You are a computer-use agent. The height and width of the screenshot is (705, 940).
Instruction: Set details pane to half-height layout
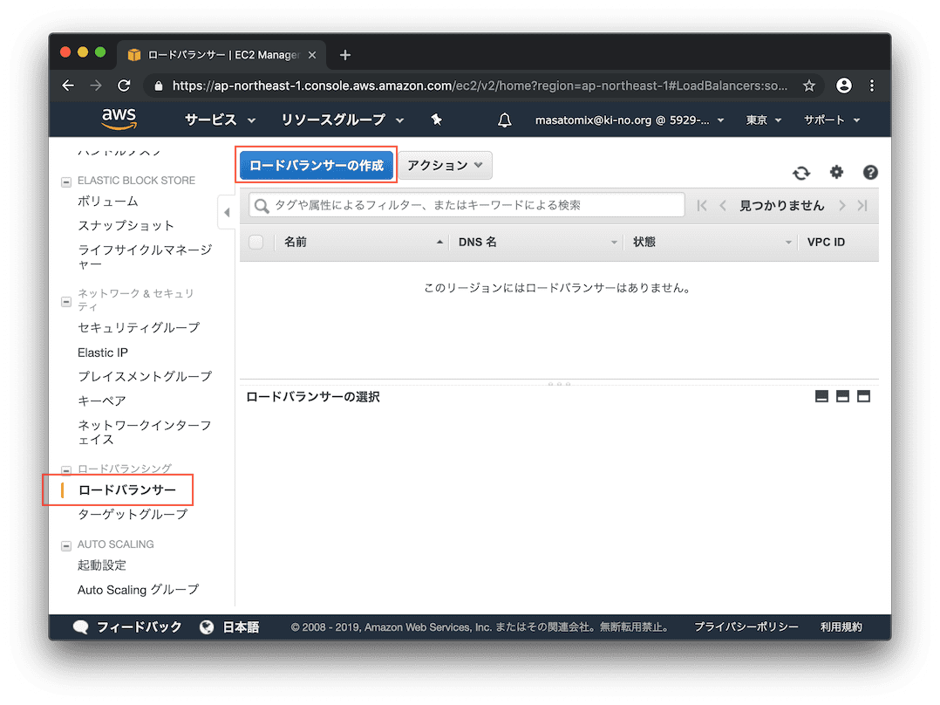click(x=843, y=396)
